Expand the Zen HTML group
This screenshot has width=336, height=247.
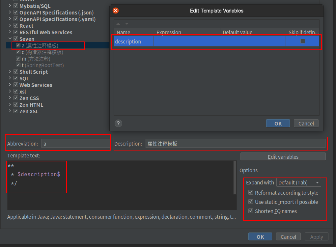10,105
